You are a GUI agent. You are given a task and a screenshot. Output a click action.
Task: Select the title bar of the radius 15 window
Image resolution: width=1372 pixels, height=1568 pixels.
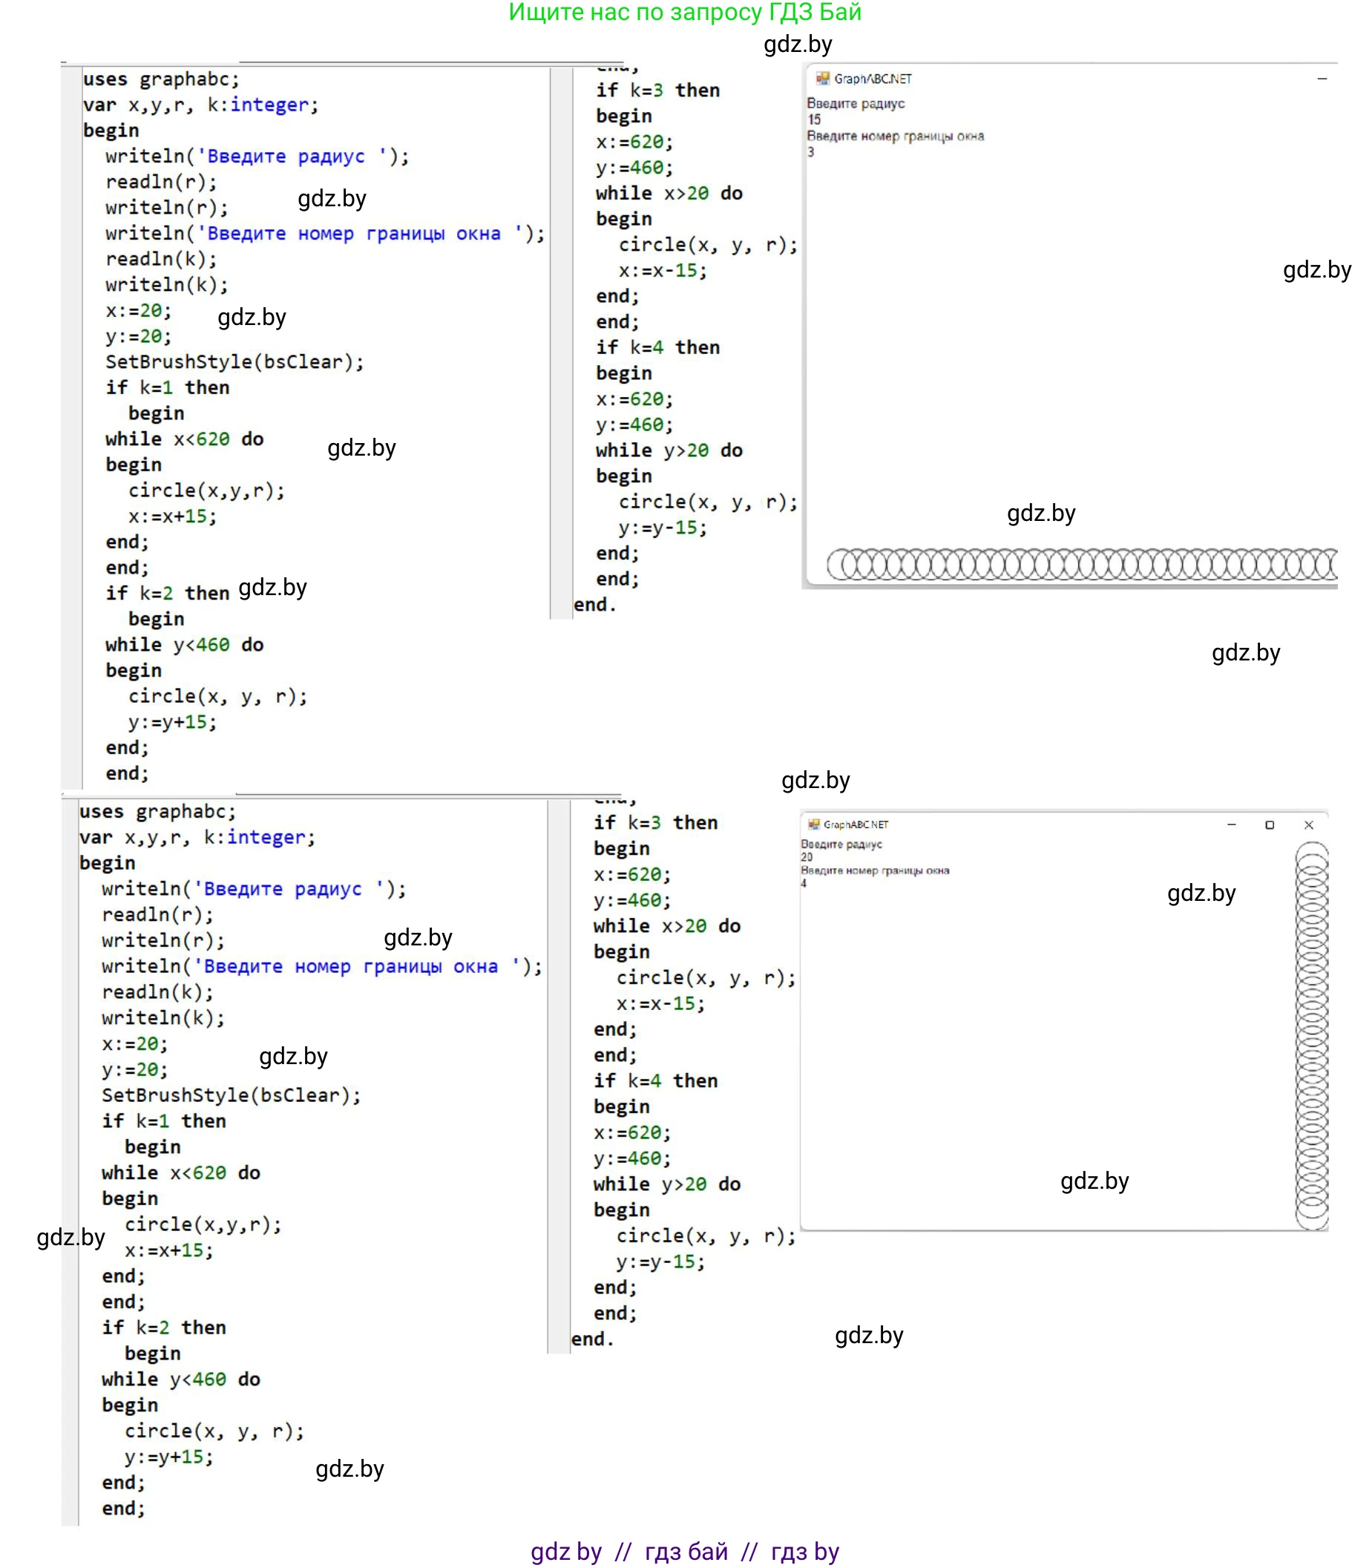1072,78
